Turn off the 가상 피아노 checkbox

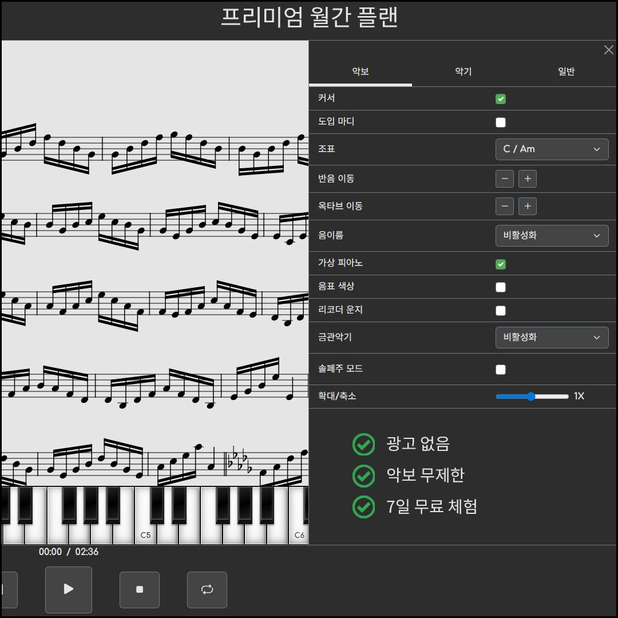[x=501, y=264]
